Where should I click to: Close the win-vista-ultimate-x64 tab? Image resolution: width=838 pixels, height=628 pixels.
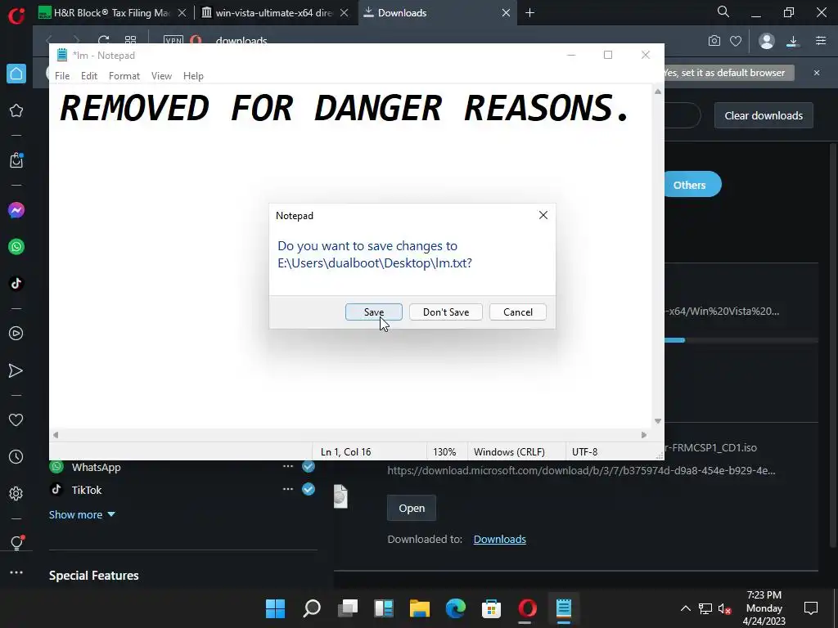345,13
